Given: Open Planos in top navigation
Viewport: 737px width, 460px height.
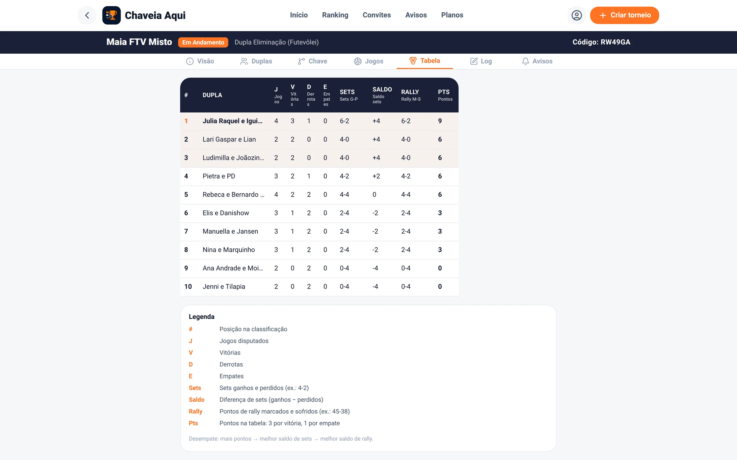Looking at the screenshot, I should (x=452, y=15).
